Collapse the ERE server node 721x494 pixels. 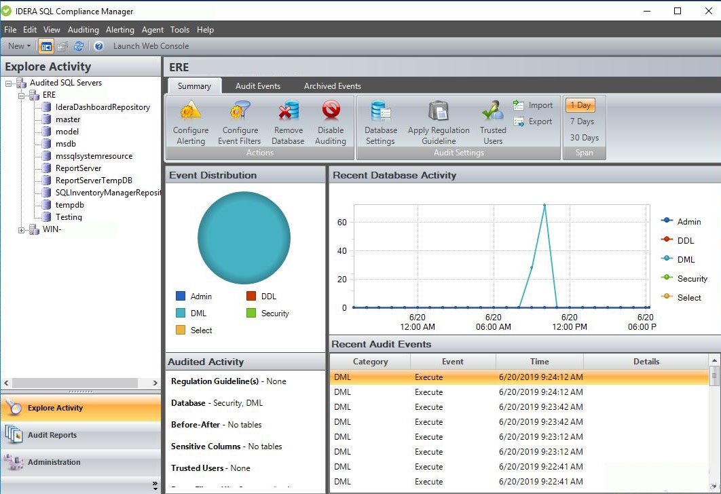(21, 96)
